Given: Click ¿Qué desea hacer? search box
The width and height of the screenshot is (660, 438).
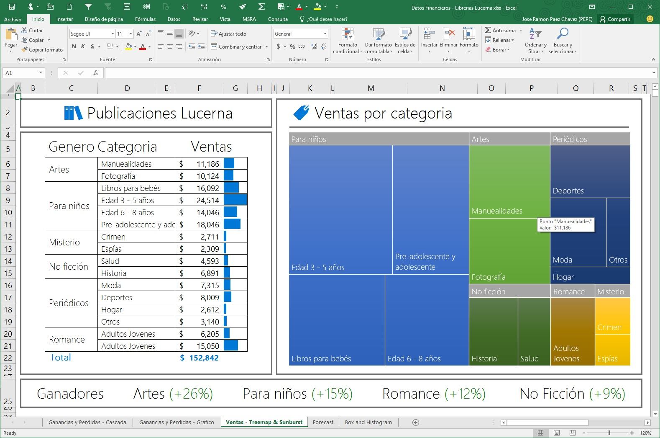Looking at the screenshot, I should click(x=324, y=19).
